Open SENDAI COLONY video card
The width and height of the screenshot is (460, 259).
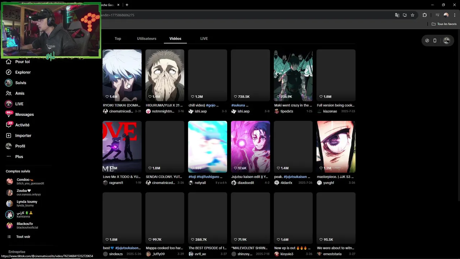[x=165, y=147]
